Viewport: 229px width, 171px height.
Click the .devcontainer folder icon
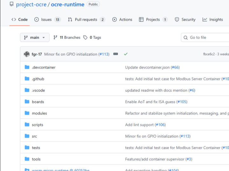point(27,67)
